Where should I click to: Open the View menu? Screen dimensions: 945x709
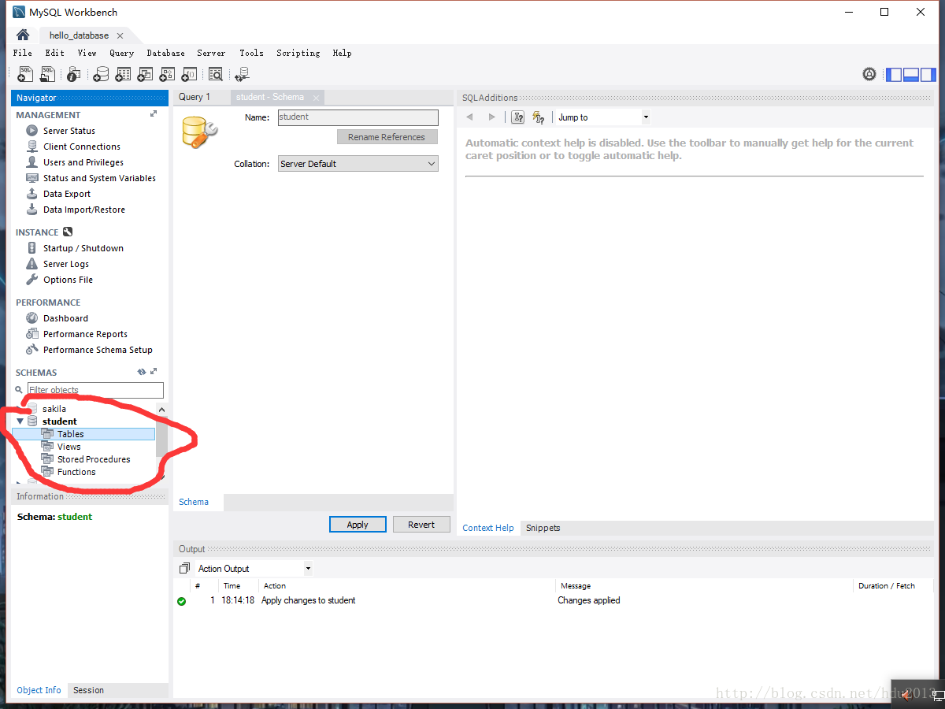[87, 53]
